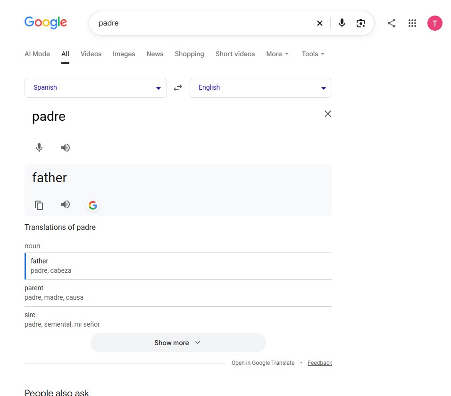Open the Spanish source language dropdown
This screenshot has height=396, width=451.
96,88
